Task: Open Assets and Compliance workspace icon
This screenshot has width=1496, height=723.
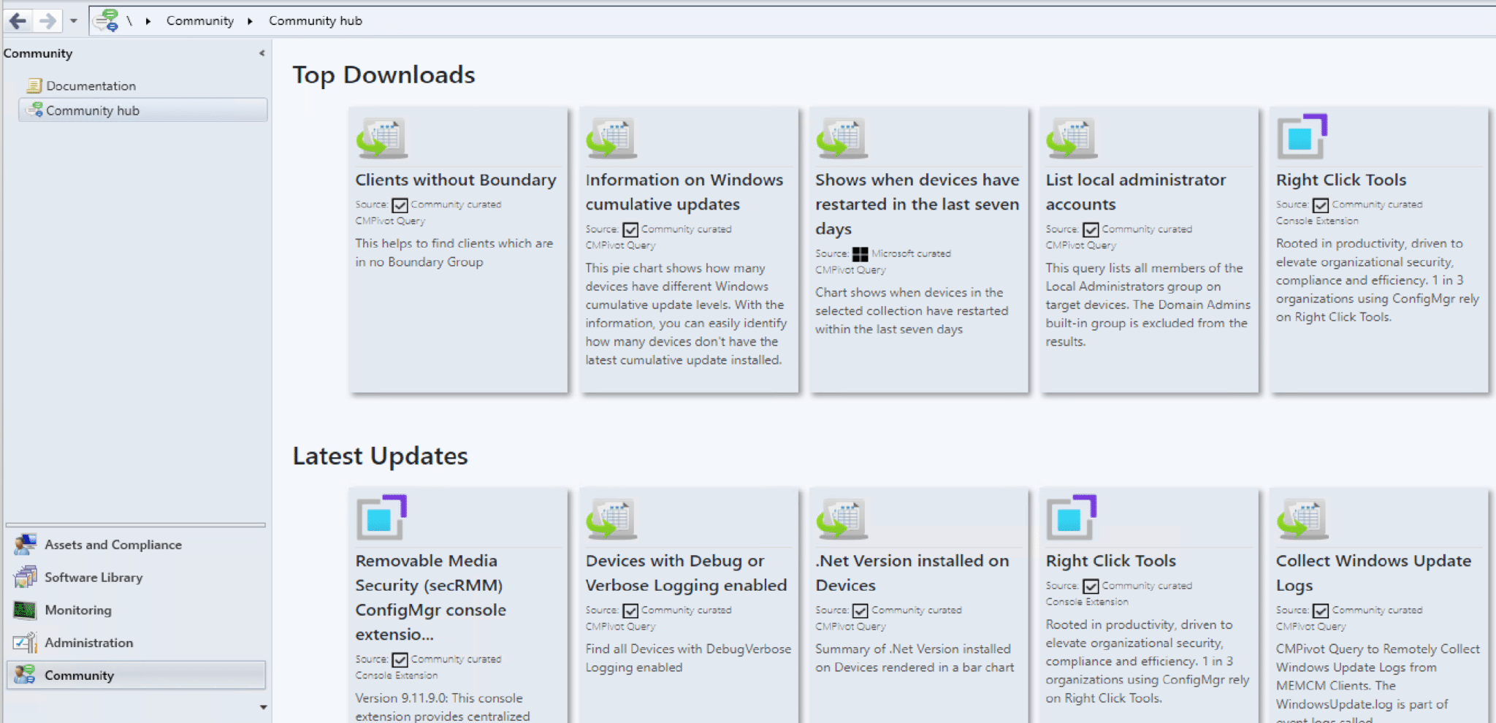Action: pos(26,545)
